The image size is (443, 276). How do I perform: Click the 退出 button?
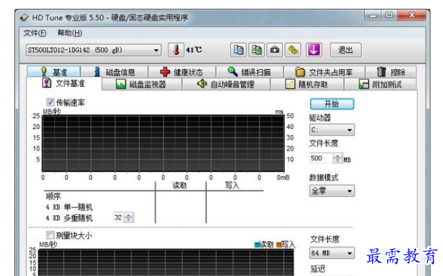(345, 50)
